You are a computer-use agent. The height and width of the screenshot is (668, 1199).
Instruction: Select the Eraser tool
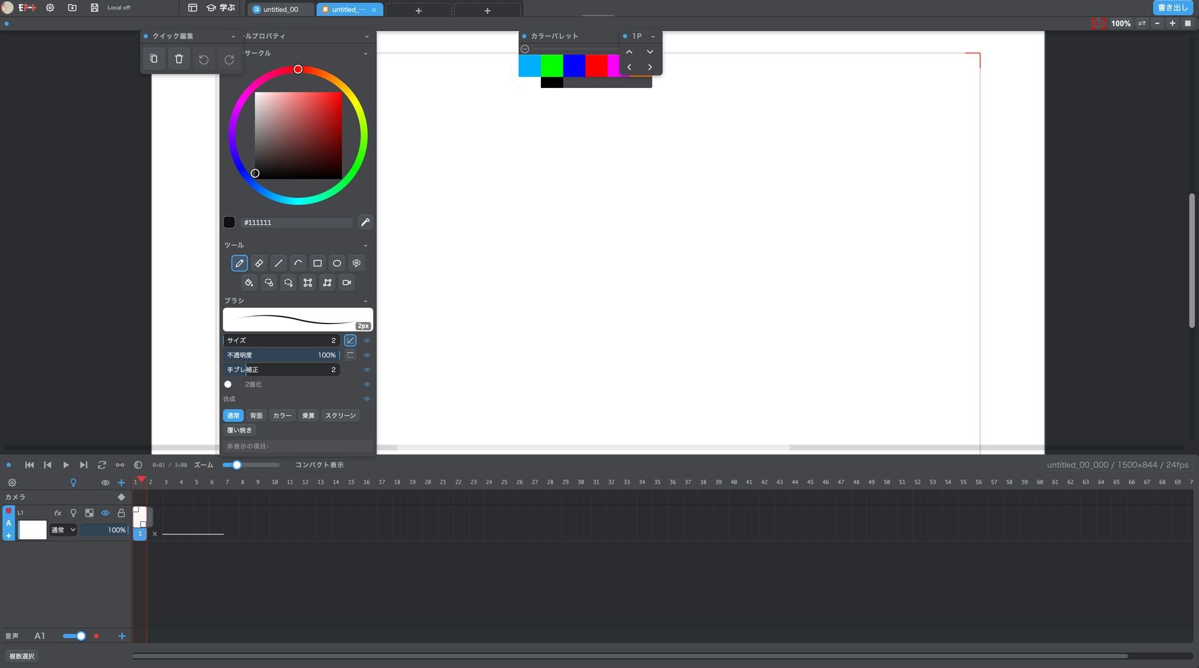click(x=259, y=263)
